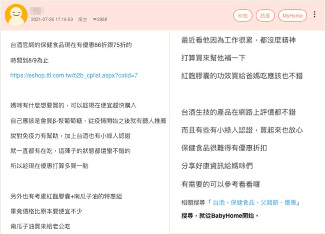
Task: Click the line 畢竟價格比原本要便宜不少
Action: coord(46,211)
